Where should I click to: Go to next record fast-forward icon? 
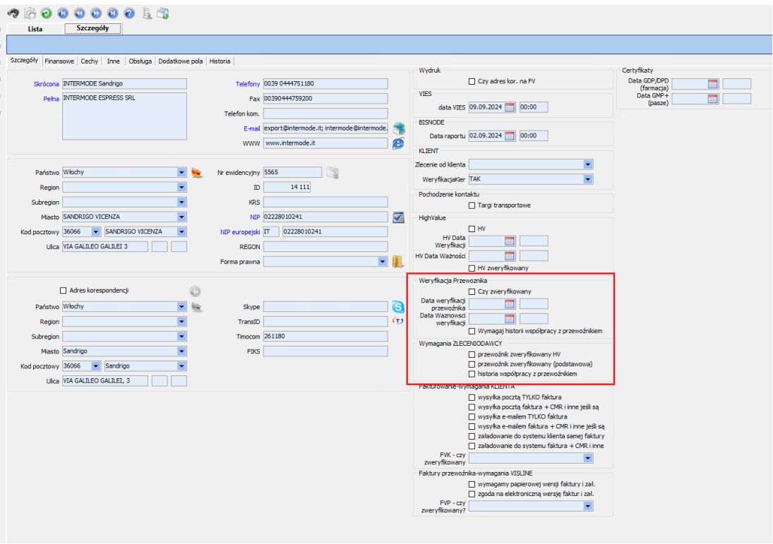tap(96, 13)
